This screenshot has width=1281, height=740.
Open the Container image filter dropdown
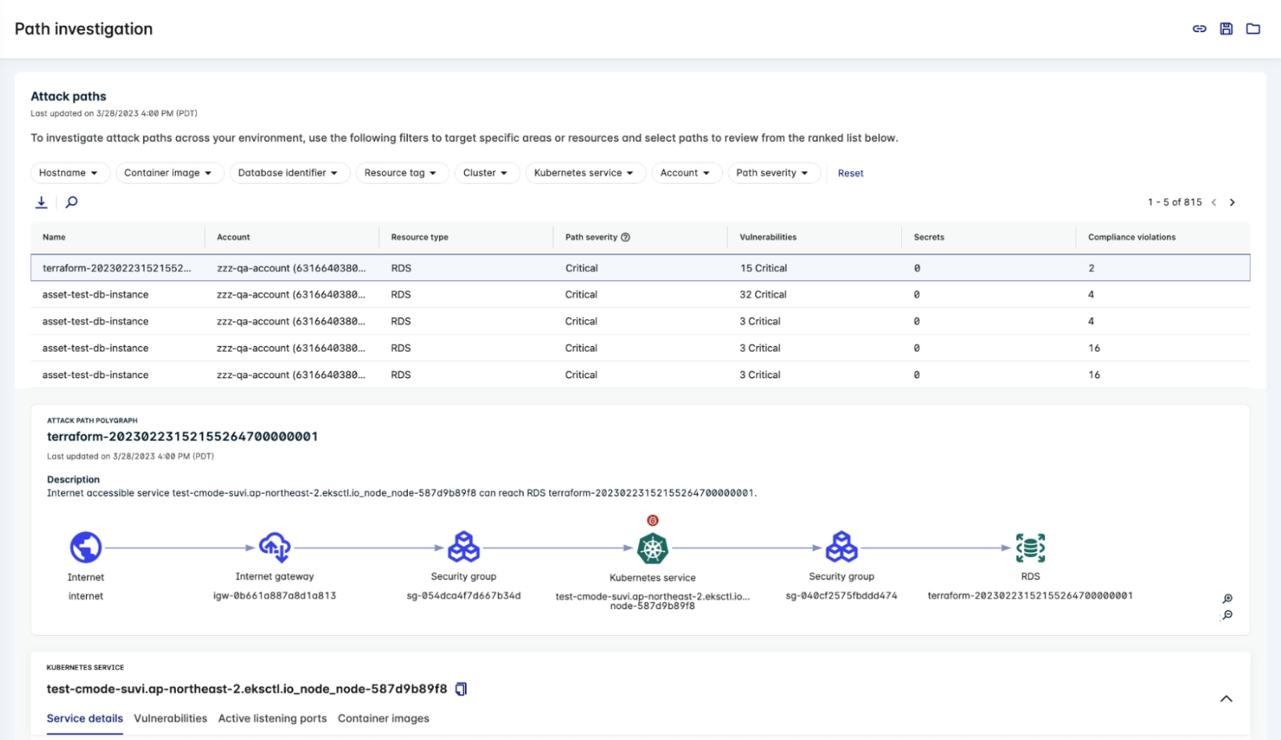point(169,173)
